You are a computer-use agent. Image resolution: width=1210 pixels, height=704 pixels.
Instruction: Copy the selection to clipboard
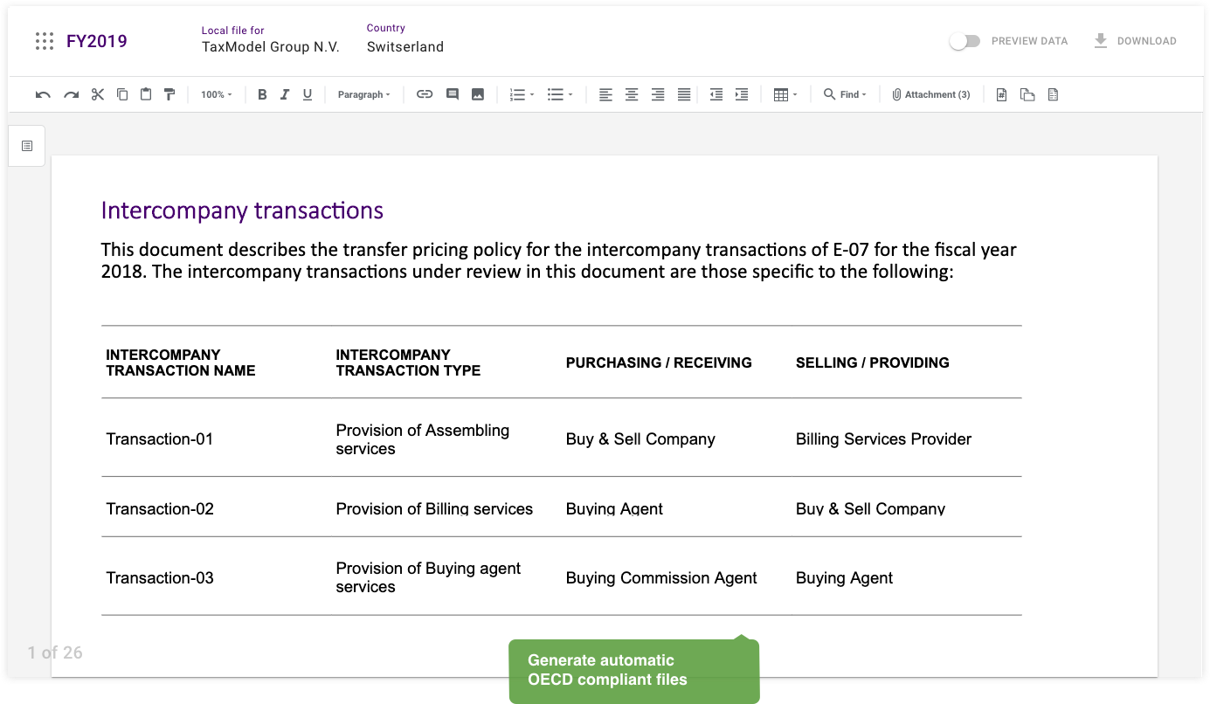(122, 94)
